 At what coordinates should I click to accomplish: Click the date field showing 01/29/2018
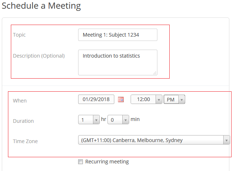pyautogui.click(x=96, y=99)
